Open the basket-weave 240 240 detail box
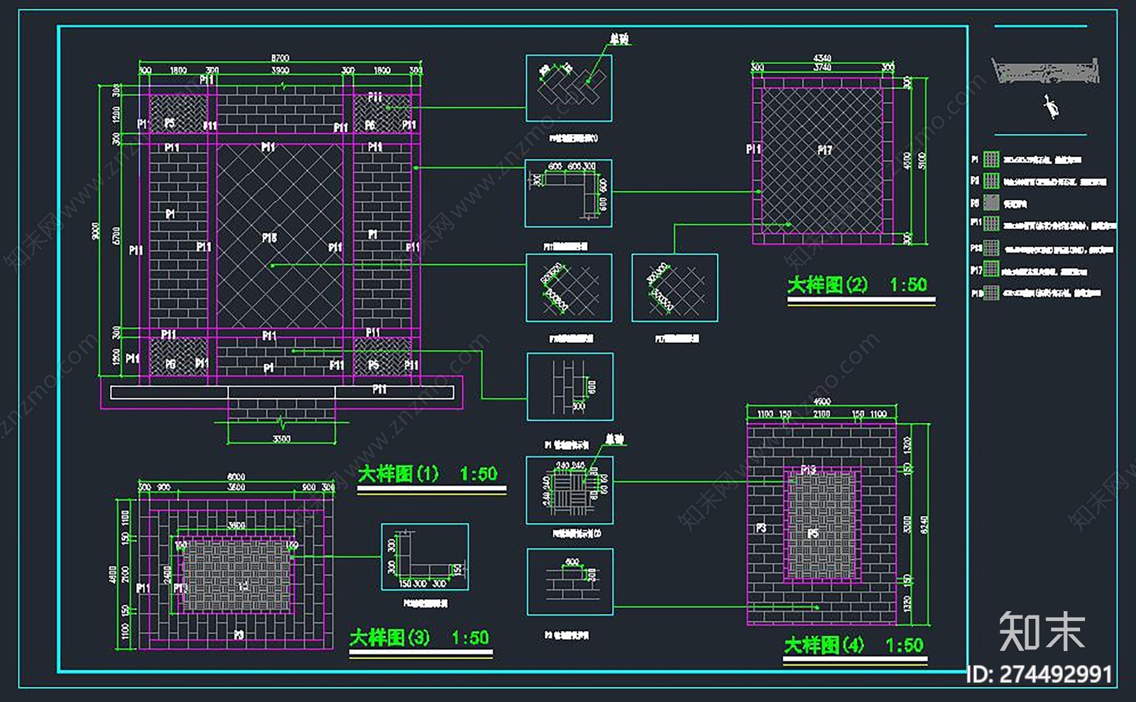The height and width of the screenshot is (702, 1136). pyautogui.click(x=569, y=490)
